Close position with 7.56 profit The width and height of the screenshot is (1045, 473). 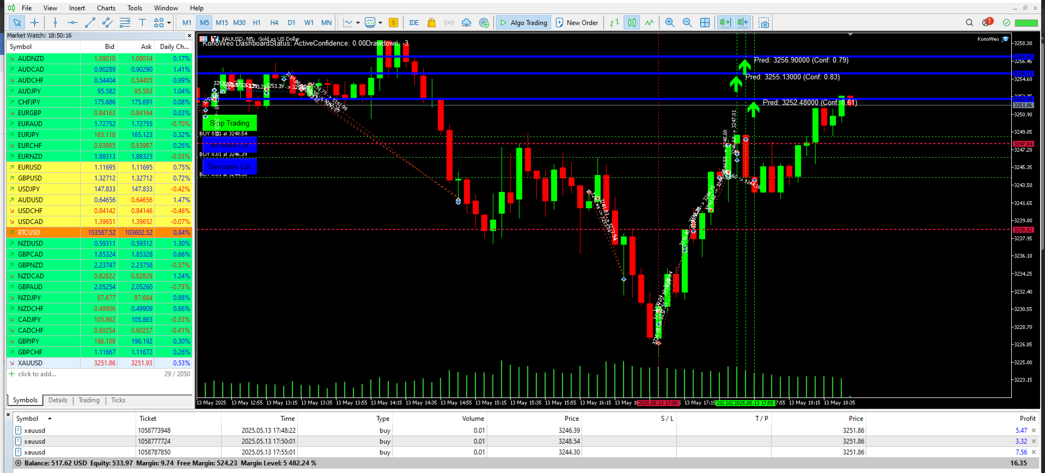1034,452
